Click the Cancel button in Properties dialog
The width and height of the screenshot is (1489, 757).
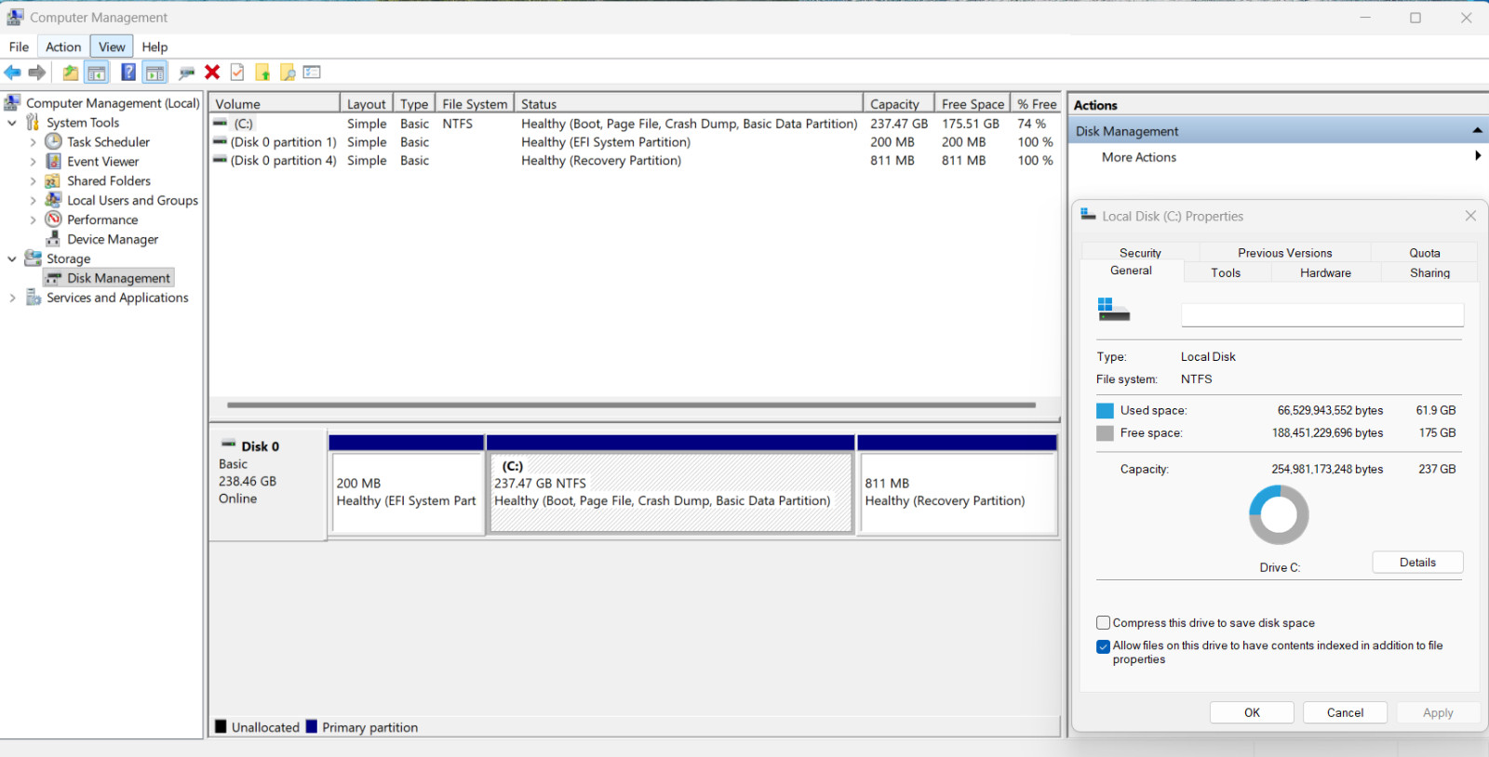click(x=1345, y=712)
